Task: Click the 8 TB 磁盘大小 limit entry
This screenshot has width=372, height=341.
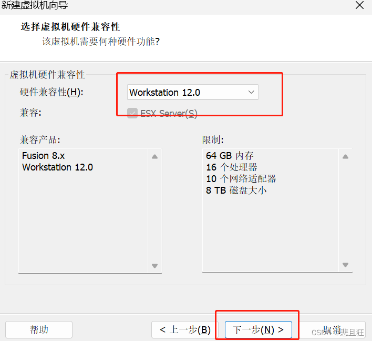Action: point(236,190)
